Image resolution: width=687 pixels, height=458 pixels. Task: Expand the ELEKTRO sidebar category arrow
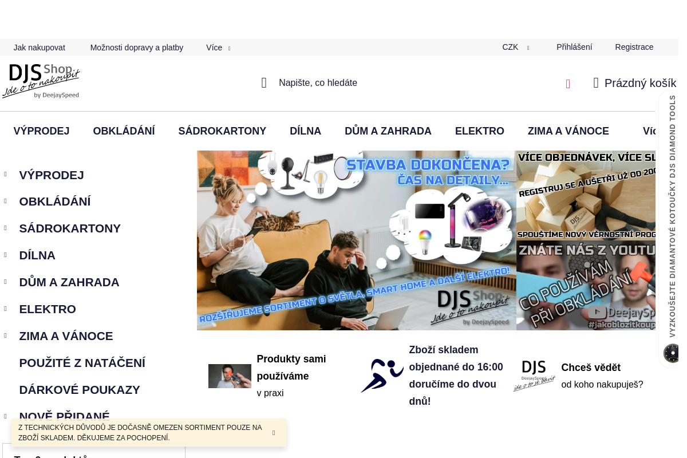[5, 309]
